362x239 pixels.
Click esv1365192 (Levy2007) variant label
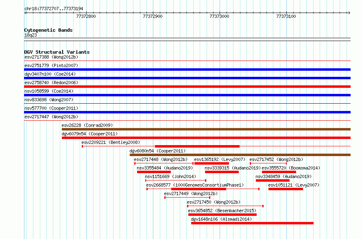tap(220, 159)
